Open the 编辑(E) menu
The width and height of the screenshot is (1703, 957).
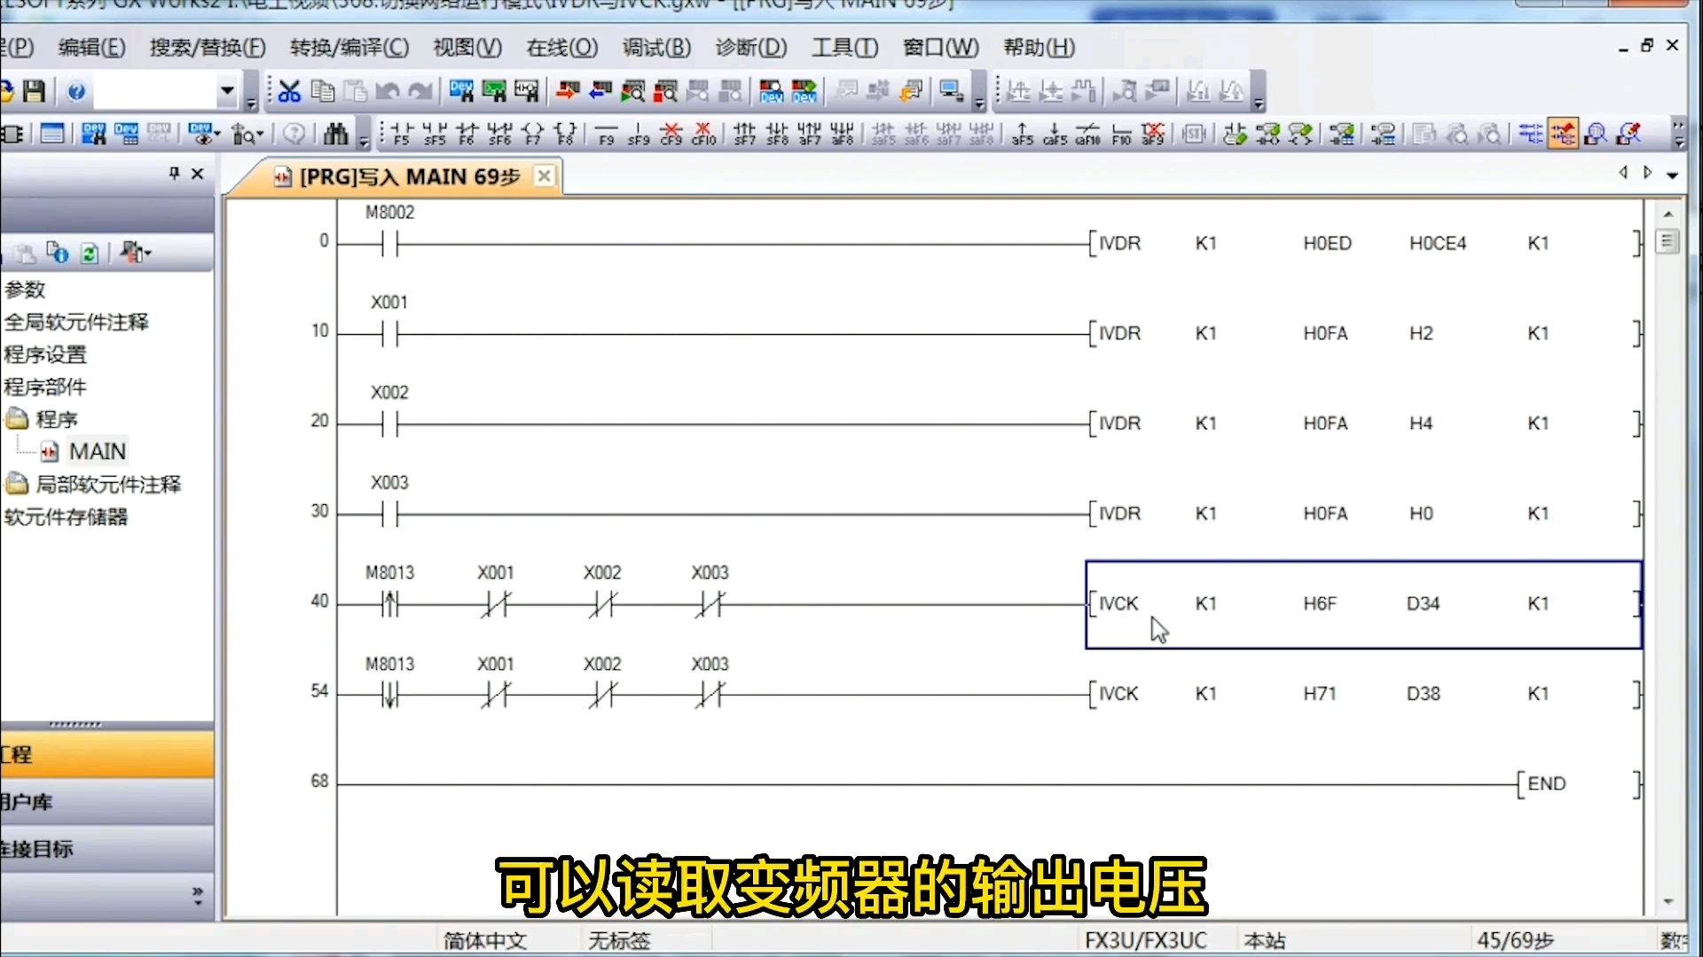click(x=91, y=48)
